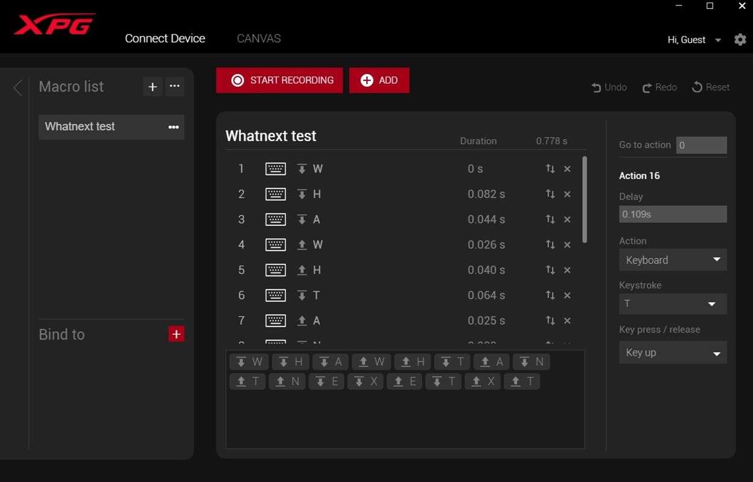Click START RECORDING
Screen dimensions: 753x482
pyautogui.click(x=279, y=80)
